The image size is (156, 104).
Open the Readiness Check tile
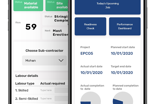point(90,26)
